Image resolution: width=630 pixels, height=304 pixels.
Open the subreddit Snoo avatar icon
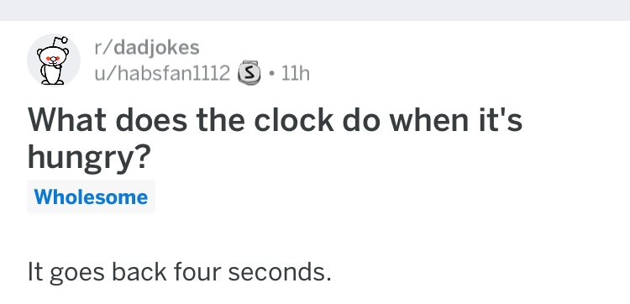click(x=54, y=60)
